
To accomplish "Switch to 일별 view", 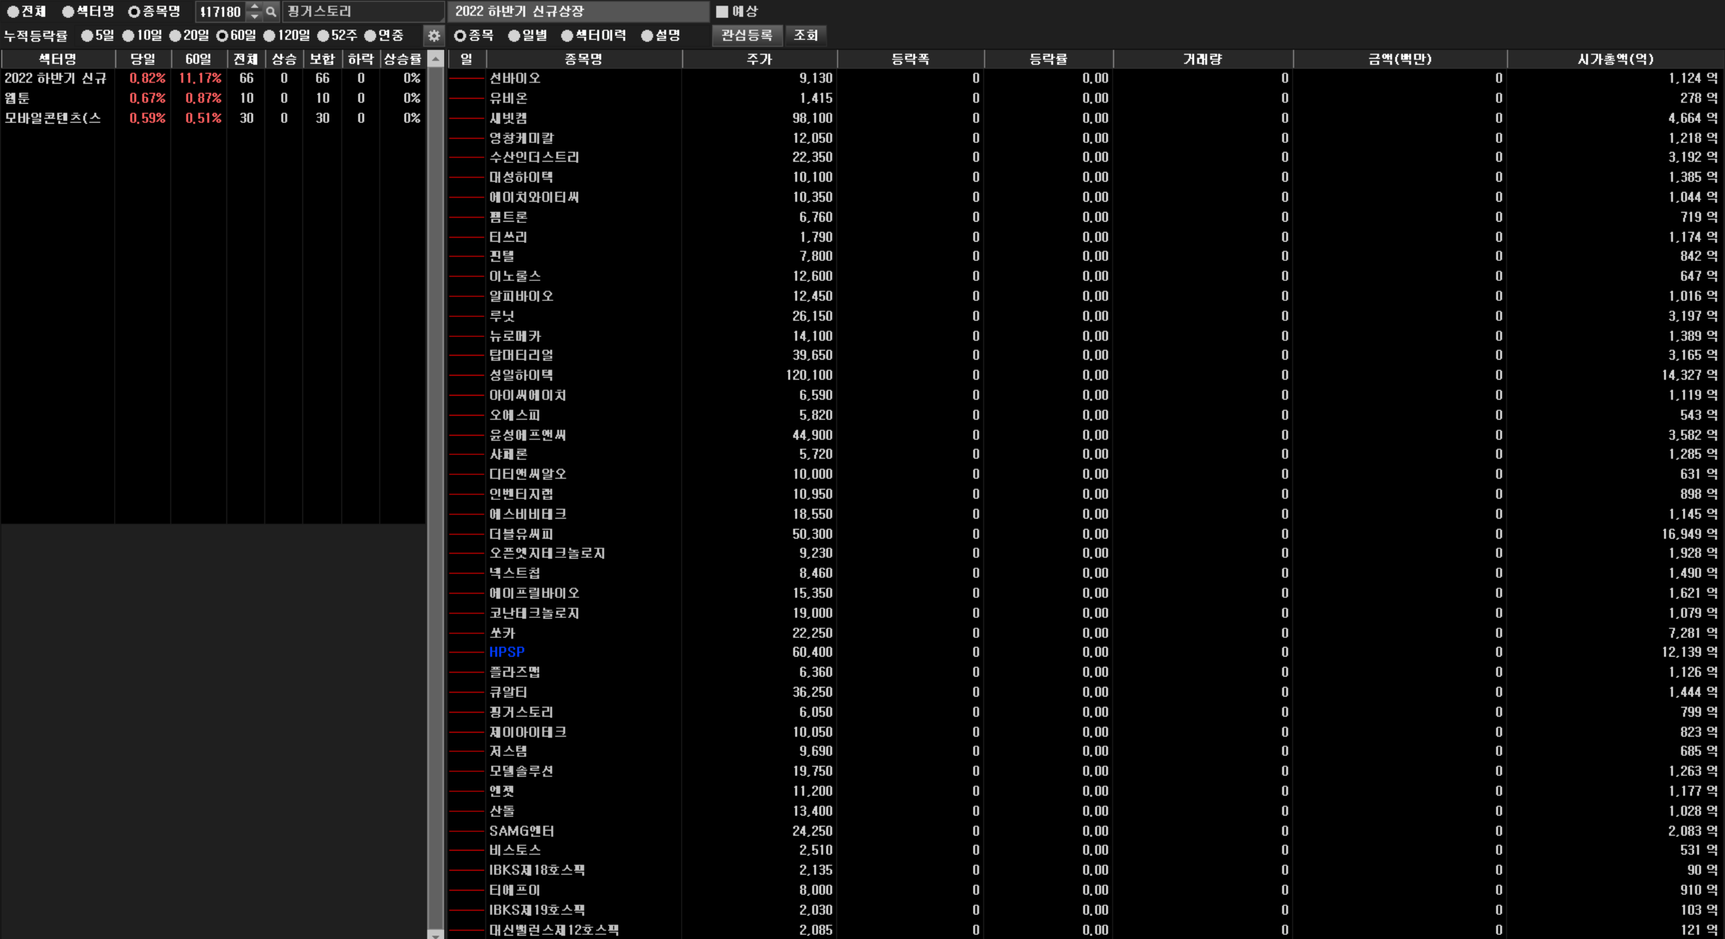I will point(514,35).
